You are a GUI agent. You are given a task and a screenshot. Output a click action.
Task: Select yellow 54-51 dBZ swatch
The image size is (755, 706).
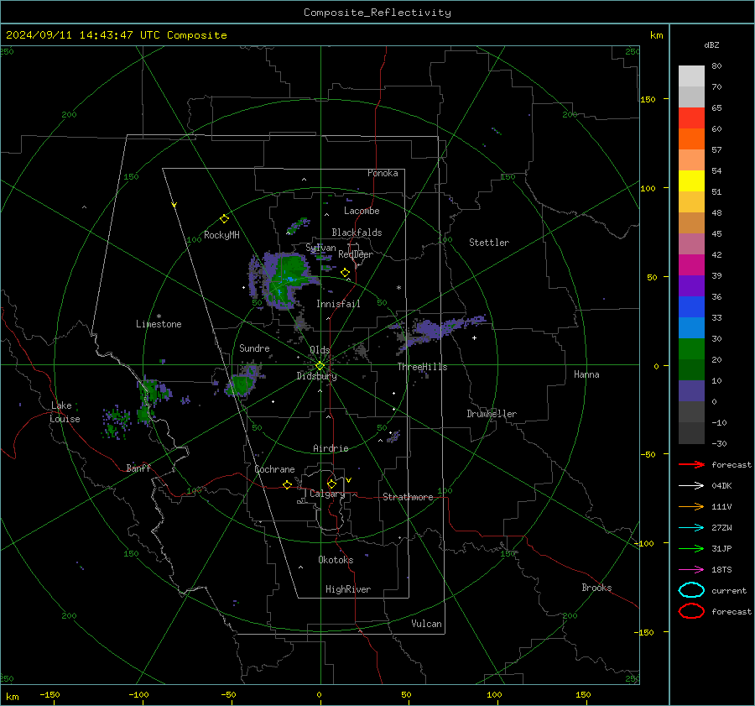tap(691, 181)
